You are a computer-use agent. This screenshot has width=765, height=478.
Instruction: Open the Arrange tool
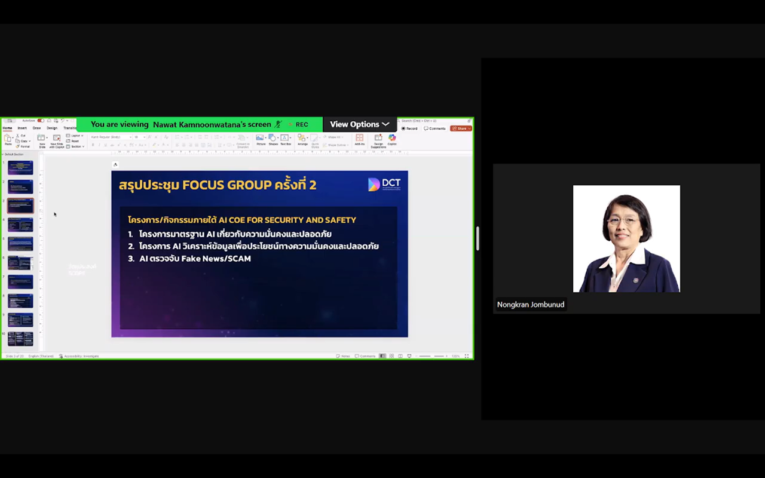[302, 140]
